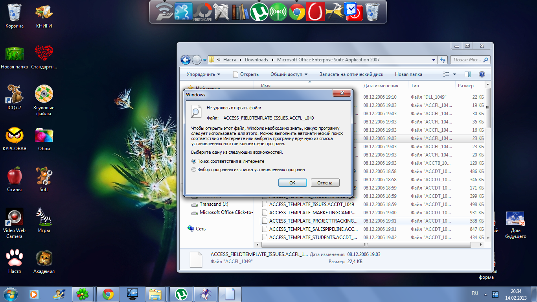Open the Корзина desktop icon
This screenshot has height=302, width=537.
(x=15, y=16)
